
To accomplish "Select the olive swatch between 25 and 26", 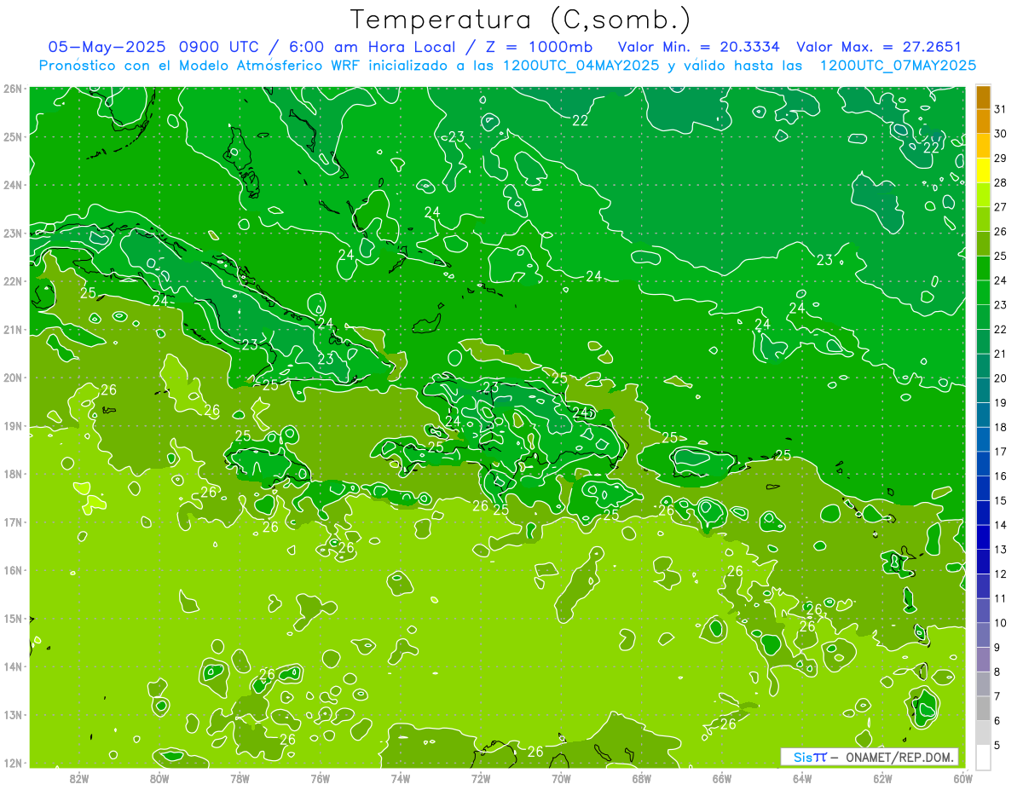I will [x=983, y=244].
